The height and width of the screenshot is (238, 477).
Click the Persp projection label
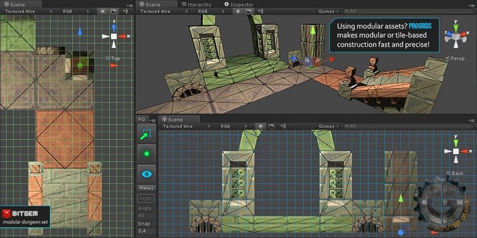pos(456,58)
